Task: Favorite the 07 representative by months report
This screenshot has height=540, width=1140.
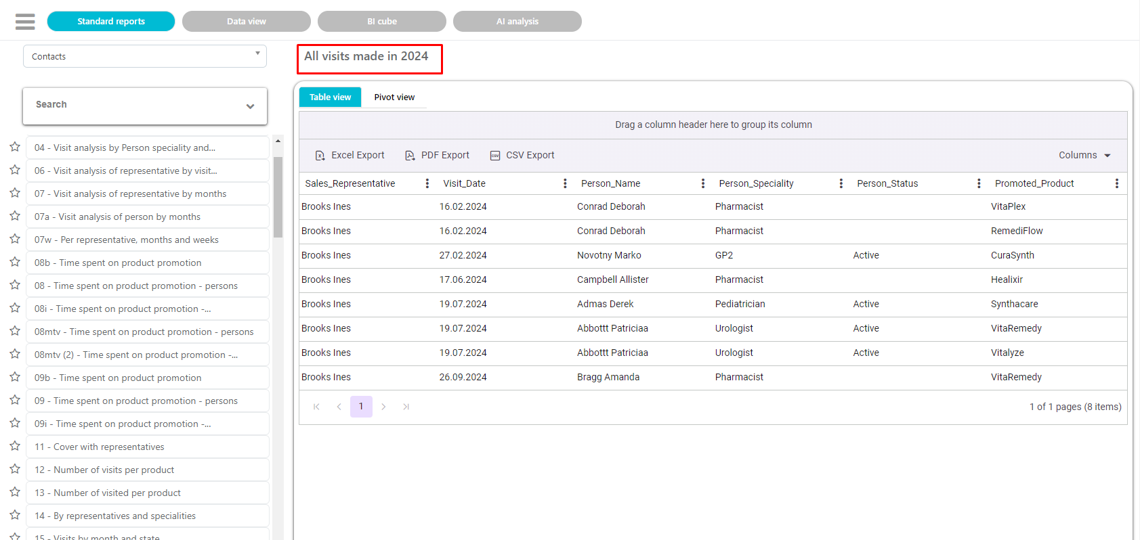Action: (x=15, y=193)
